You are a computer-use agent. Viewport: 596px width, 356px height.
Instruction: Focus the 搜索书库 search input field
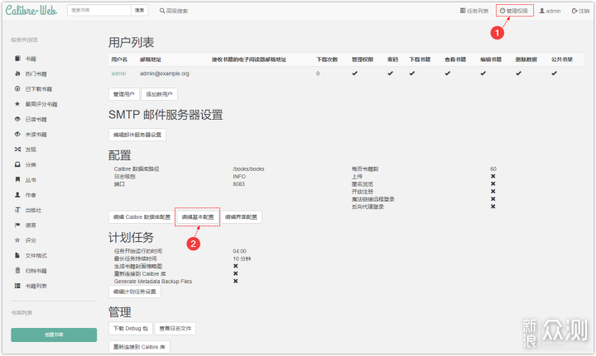pos(99,10)
